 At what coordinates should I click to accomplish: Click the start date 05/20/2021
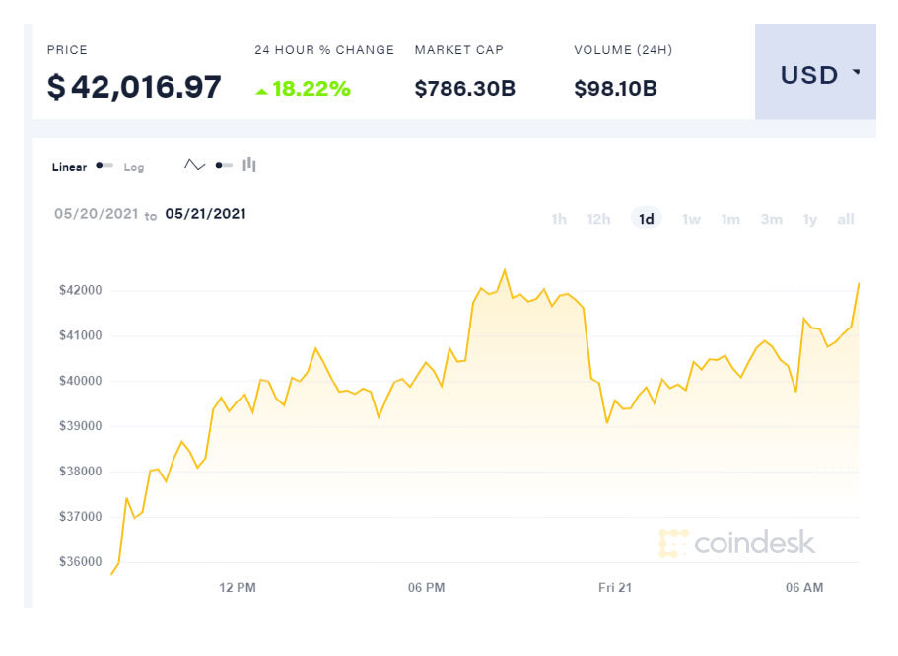pos(95,214)
